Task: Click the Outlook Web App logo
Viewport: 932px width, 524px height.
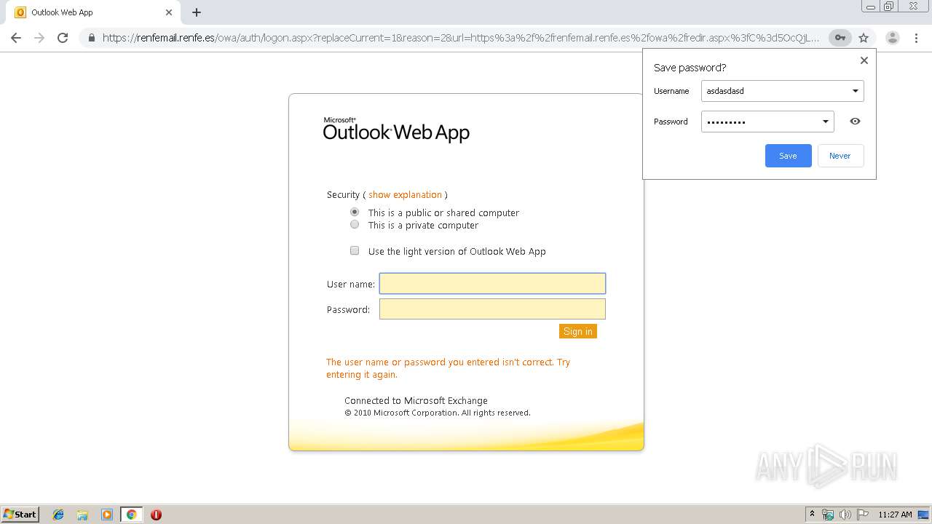Action: [396, 130]
